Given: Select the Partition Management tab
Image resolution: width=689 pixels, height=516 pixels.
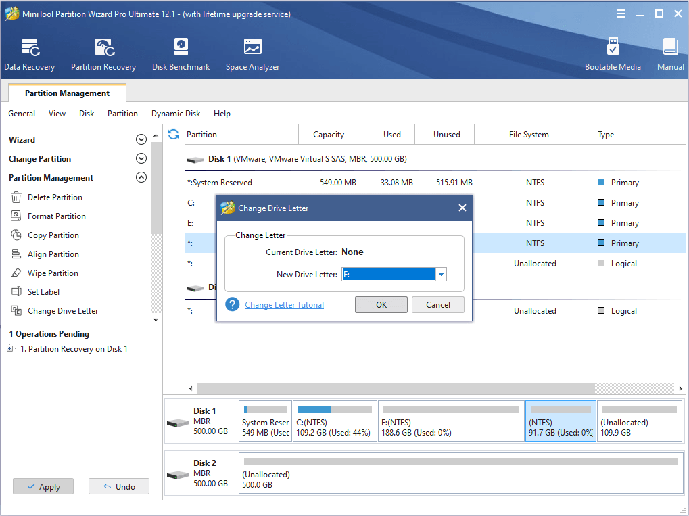Looking at the screenshot, I should 67,93.
